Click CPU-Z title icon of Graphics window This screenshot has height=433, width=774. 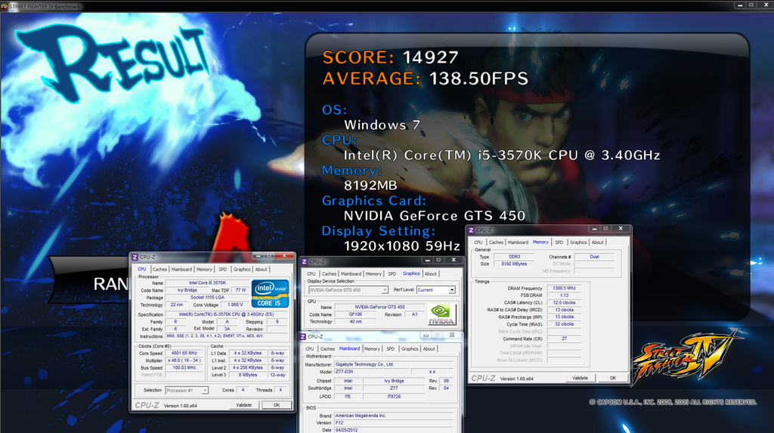coord(305,261)
